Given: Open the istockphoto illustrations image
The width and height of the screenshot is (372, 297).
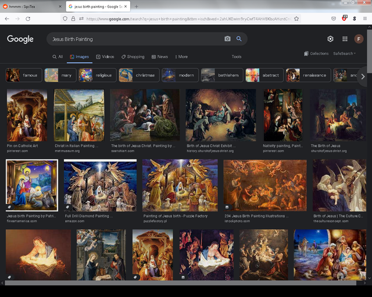Looking at the screenshot, I should [x=265, y=185].
